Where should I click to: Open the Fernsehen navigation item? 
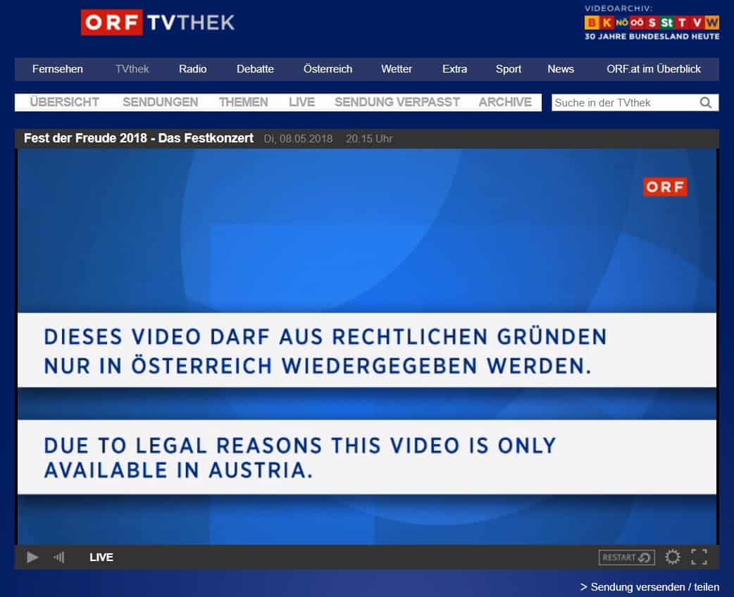coord(58,69)
